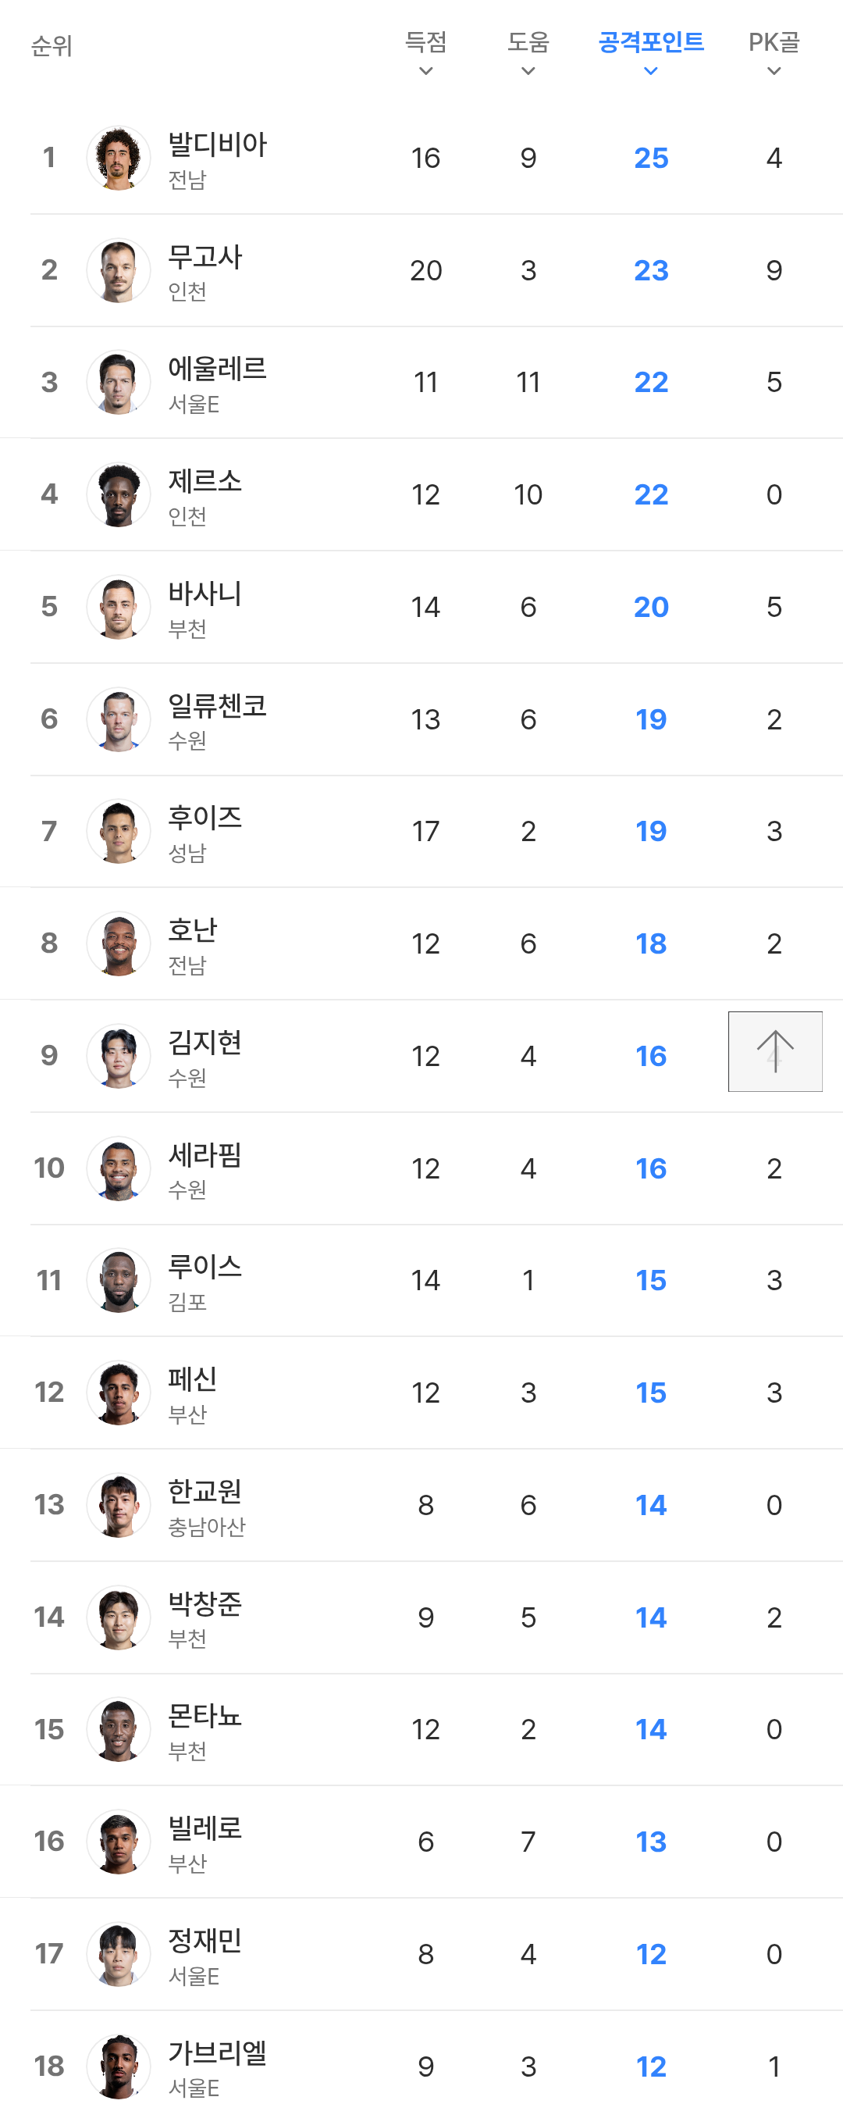Select the 공격포인트 sort header
This screenshot has height=2104, width=843.
[x=650, y=42]
